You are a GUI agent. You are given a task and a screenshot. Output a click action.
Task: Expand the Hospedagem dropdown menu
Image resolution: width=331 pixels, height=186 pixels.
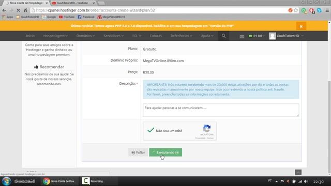coord(55,36)
